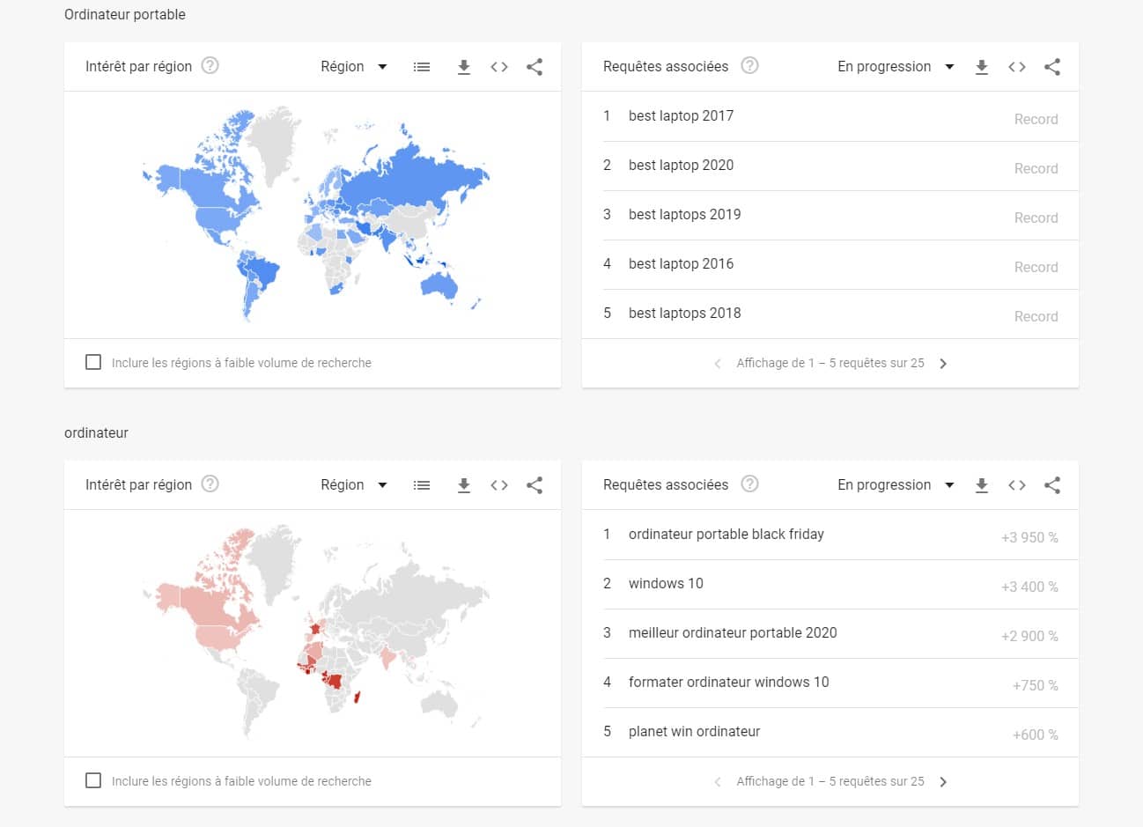Open query best laptops 2019
The image size is (1143, 827).
pos(684,215)
